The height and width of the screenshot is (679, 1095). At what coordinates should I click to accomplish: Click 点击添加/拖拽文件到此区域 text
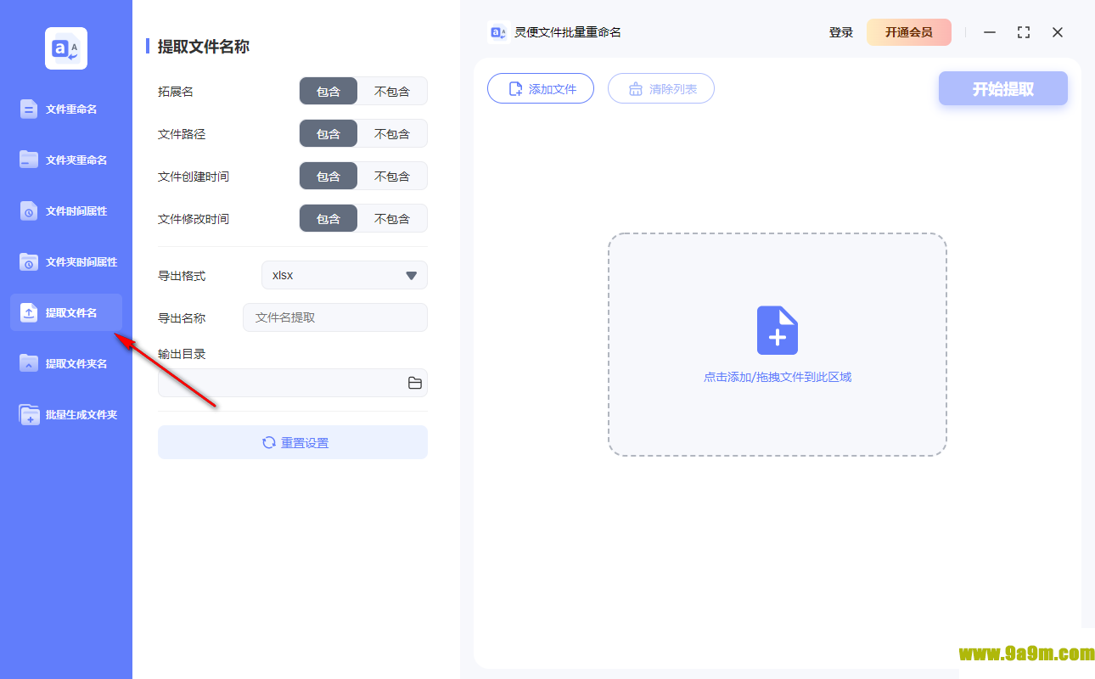click(778, 377)
